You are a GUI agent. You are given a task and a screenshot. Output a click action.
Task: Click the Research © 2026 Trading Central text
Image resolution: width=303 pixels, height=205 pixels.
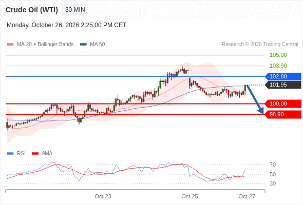click(260, 45)
